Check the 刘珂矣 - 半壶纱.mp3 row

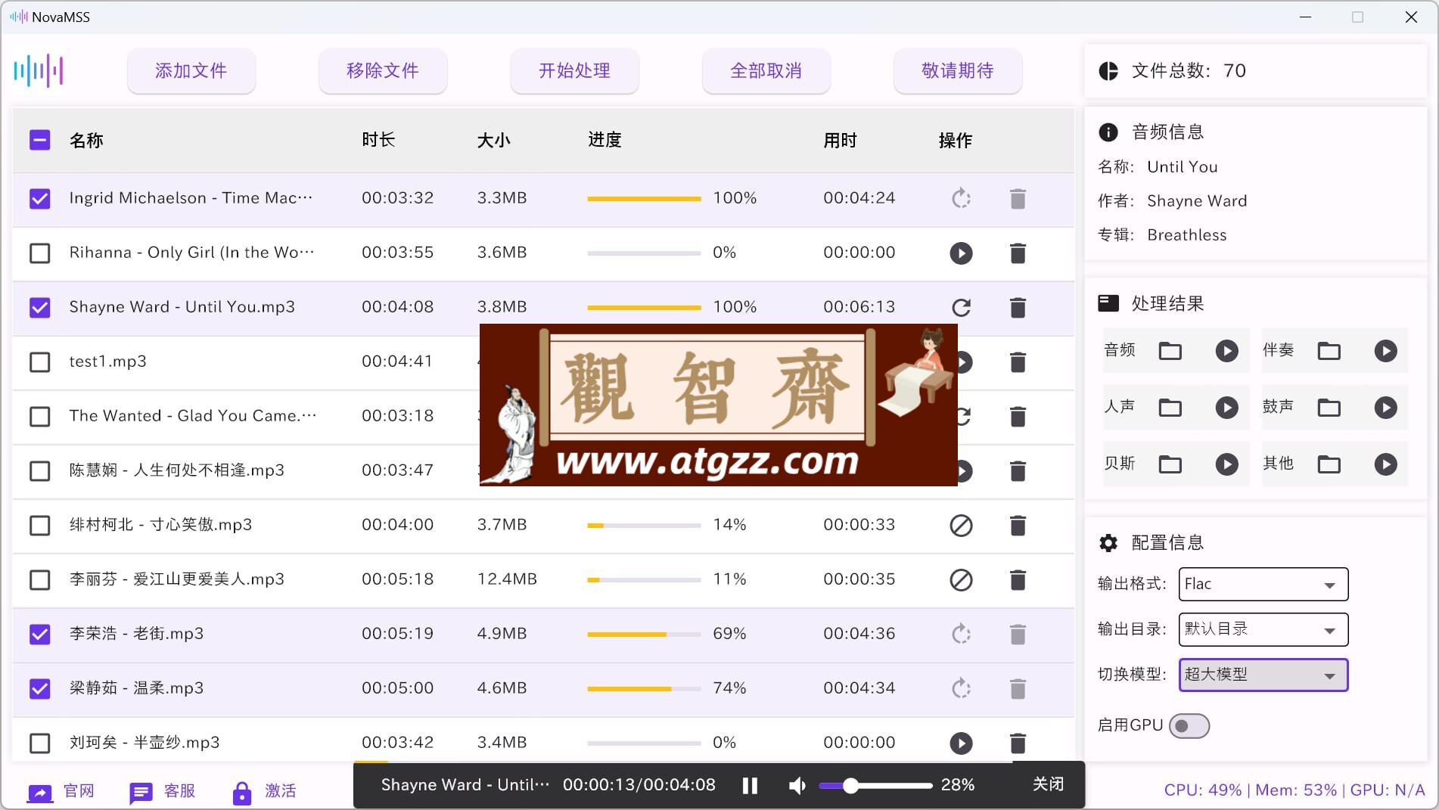point(39,743)
